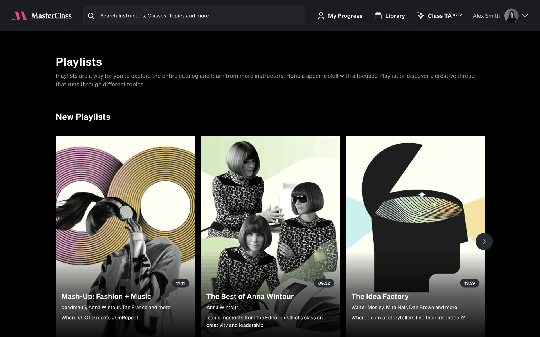This screenshot has width=540, height=337.
Task: Click 'Where #OOTD meets #OnRepeat.' description
Action: 100,318
